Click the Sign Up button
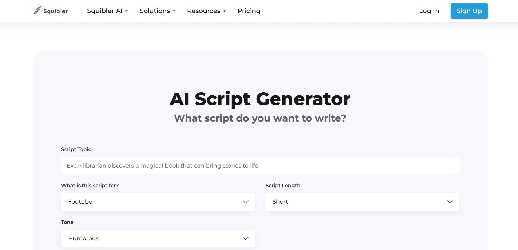Screen dimensions: 518x250 [469, 11]
